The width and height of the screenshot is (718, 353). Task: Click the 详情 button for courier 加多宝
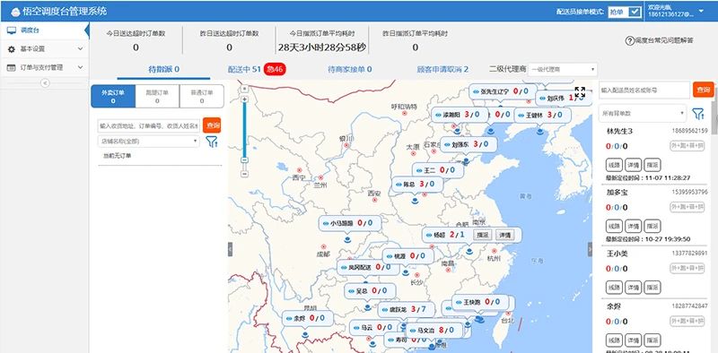click(x=634, y=226)
